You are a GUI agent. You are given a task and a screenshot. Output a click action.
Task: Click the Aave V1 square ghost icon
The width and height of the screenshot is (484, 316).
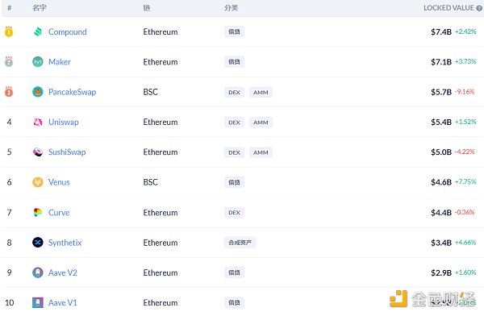[38, 302]
